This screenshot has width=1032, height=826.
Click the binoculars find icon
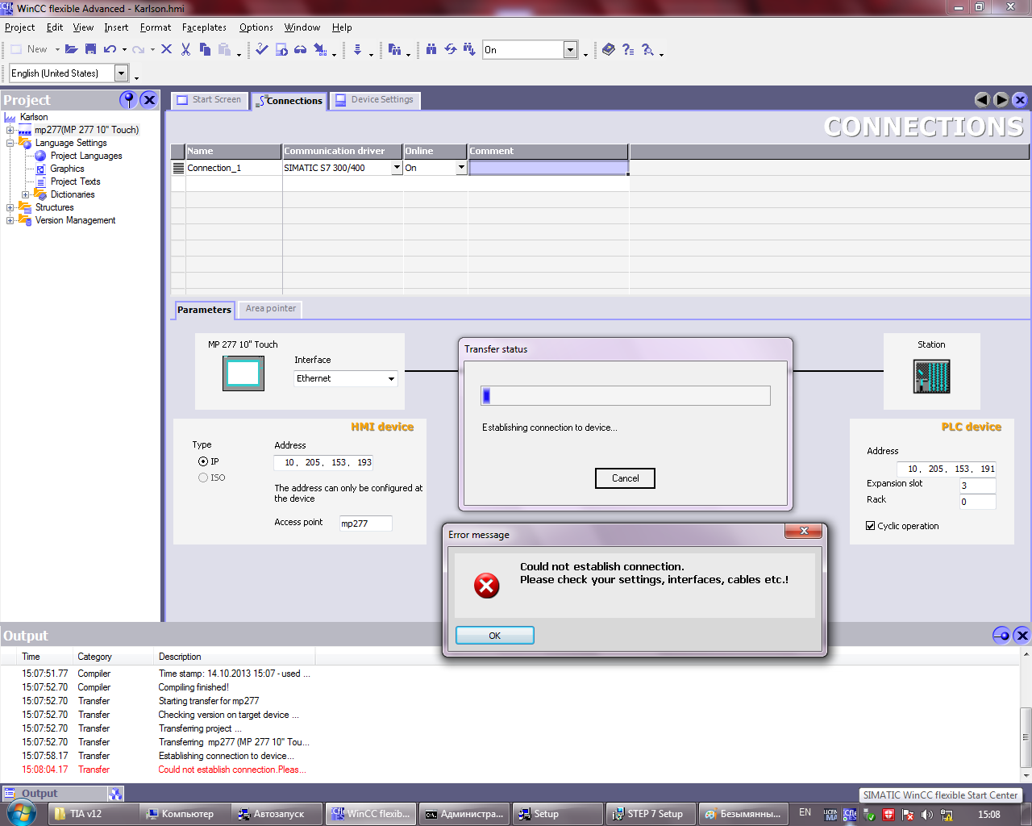431,49
